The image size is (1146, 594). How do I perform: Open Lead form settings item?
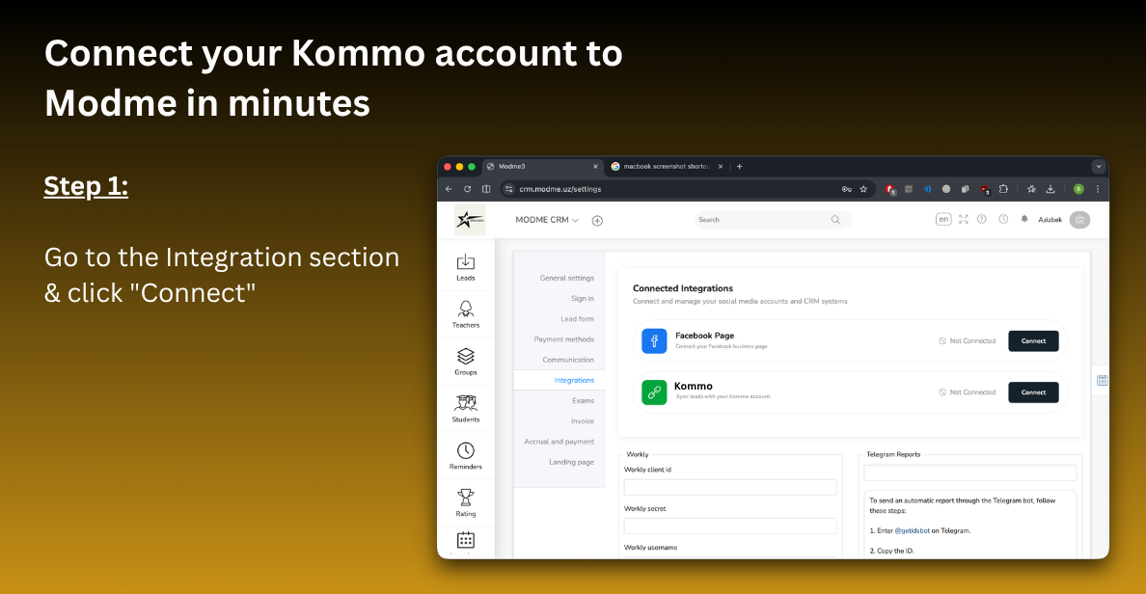tap(578, 319)
